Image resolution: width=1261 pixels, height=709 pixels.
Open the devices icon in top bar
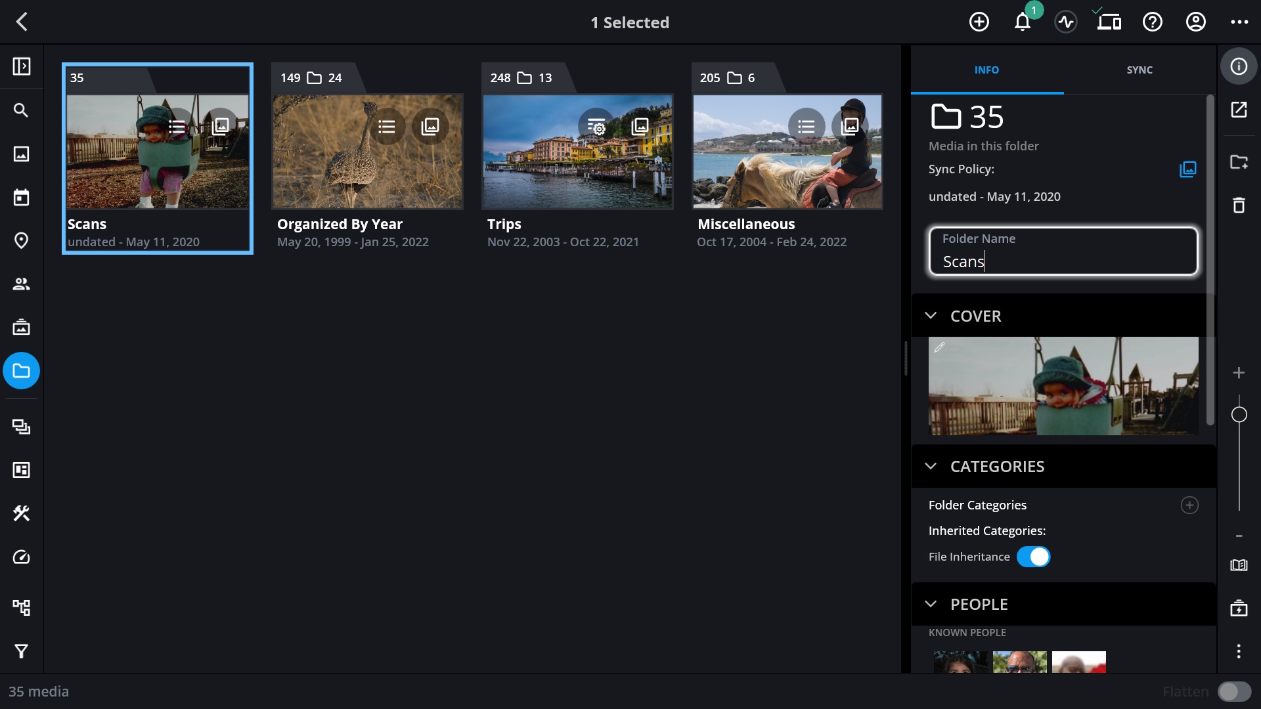pos(1109,22)
